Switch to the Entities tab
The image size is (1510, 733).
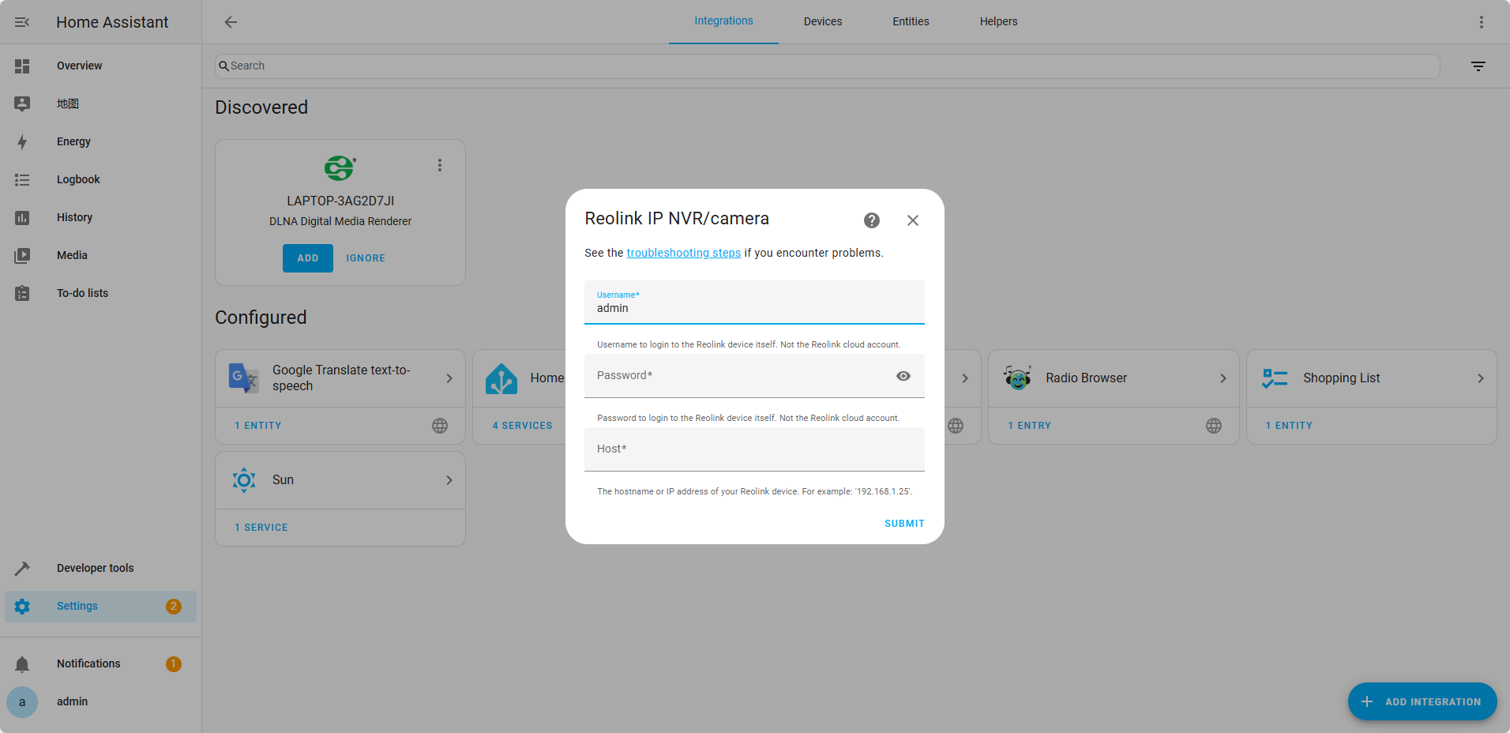click(911, 21)
